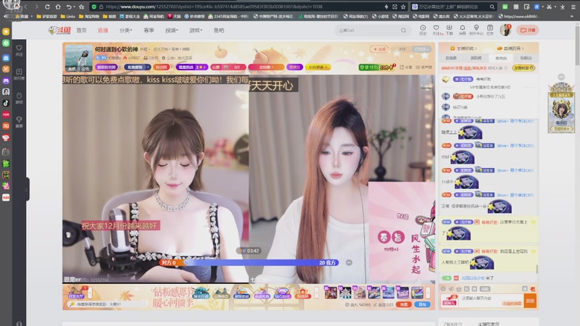Open the user avatar with notification badge
This screenshot has height=326, width=580.
[505, 30]
